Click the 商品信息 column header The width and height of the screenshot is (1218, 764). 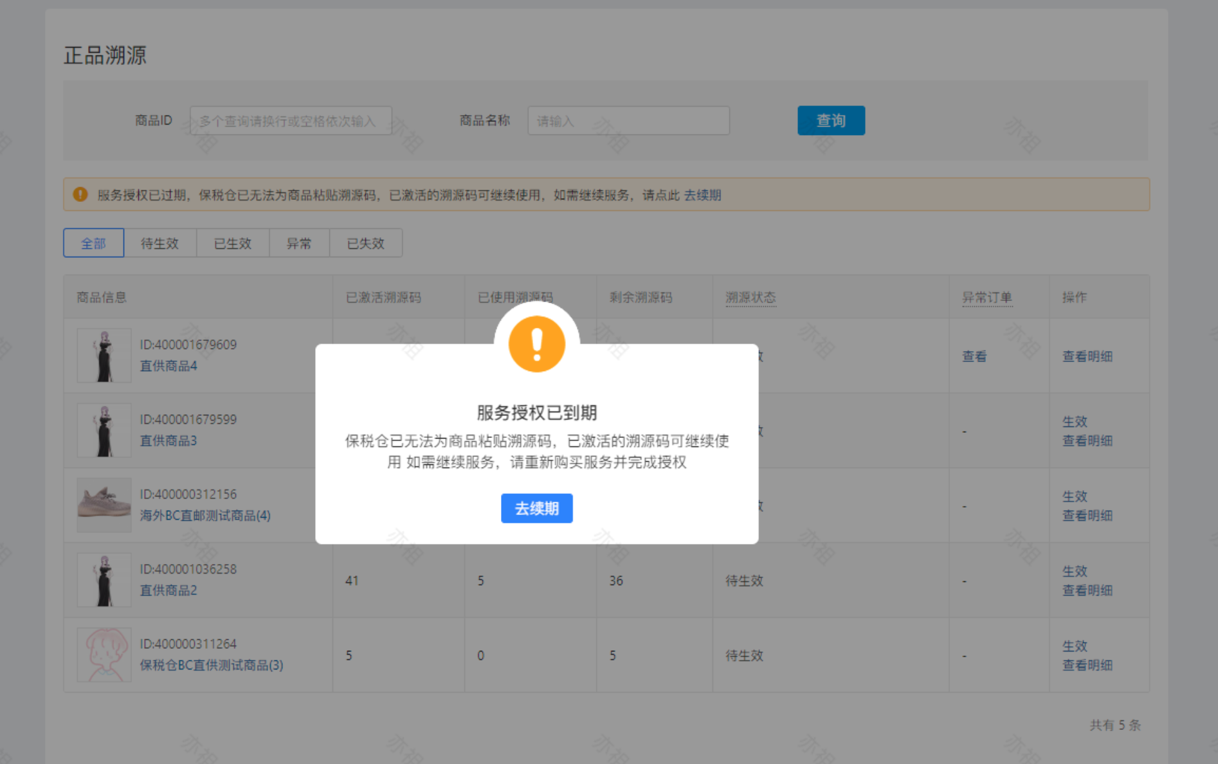click(102, 297)
